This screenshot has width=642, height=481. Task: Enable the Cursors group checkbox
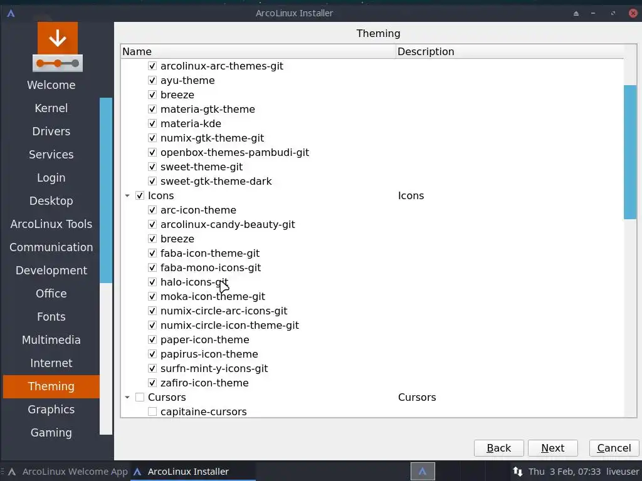(140, 397)
